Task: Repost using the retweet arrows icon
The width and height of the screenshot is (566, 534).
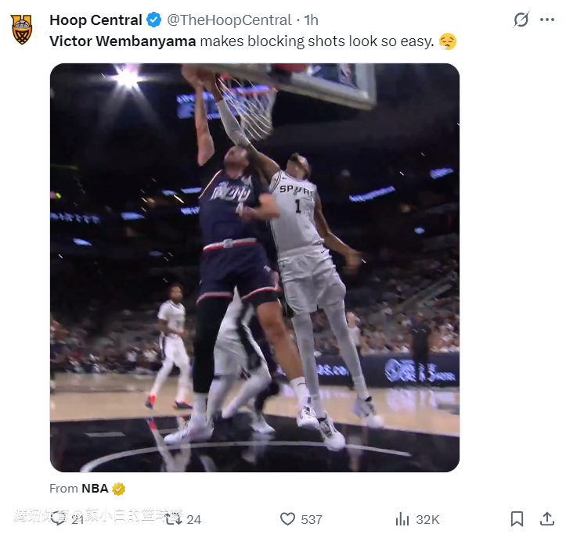Action: pos(173,519)
